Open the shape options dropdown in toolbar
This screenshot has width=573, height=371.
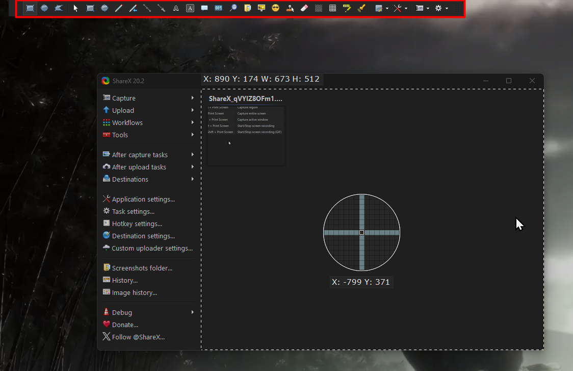pos(382,8)
